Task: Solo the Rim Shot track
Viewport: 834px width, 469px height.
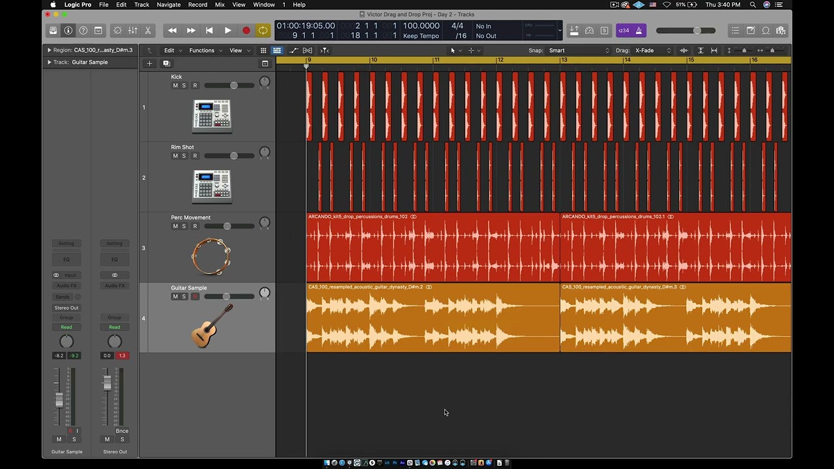Action: coord(184,156)
